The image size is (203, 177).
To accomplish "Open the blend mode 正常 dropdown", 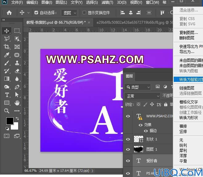I will point(142,96).
